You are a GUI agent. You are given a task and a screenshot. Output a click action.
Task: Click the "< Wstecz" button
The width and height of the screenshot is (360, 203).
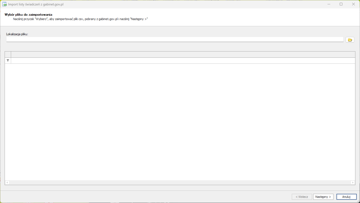pyautogui.click(x=302, y=197)
